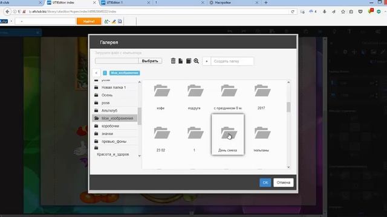Click the 'Выбрать' file chooser button
Image resolution: width=387 pixels, height=217 pixels.
150,61
